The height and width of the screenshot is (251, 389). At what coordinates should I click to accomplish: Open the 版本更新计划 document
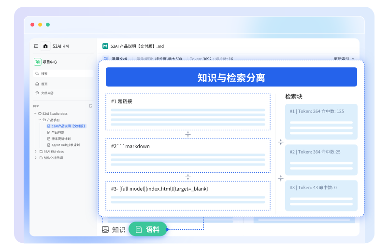pyautogui.click(x=59, y=139)
